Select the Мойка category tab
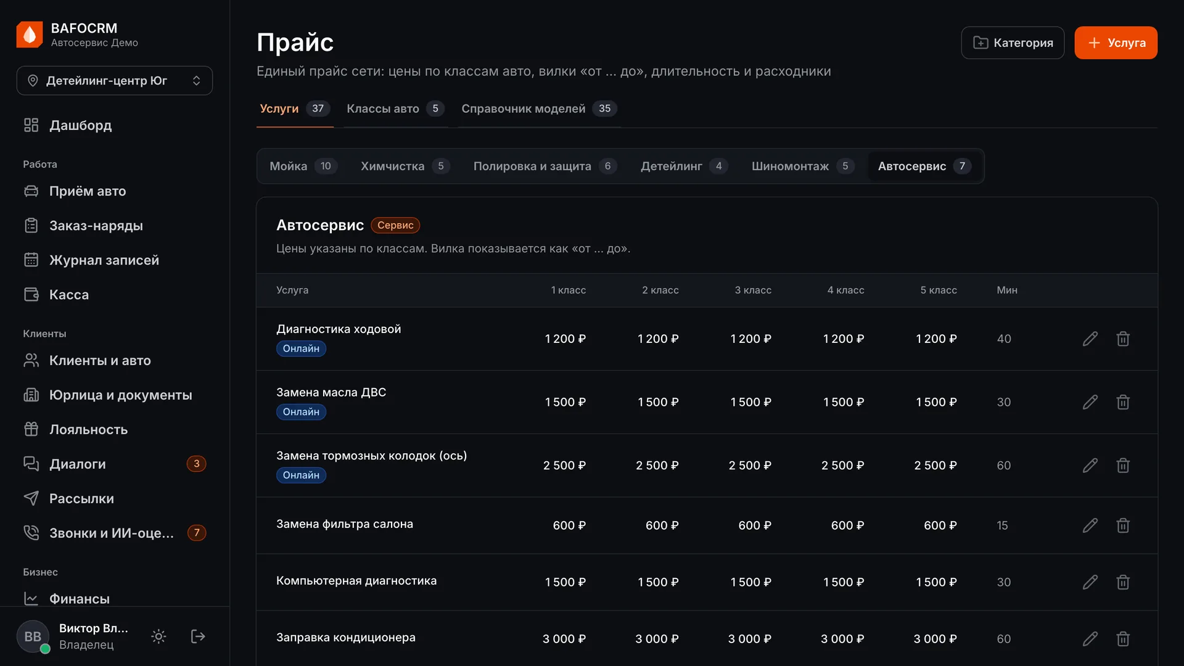 coord(303,166)
